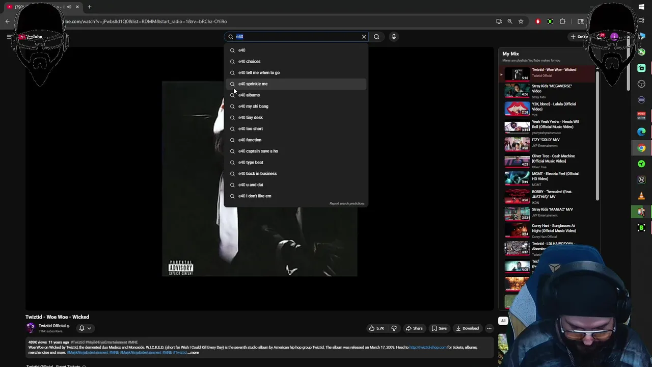Open the Twiztid Official channel name link
This screenshot has width=652, height=367.
52,326
